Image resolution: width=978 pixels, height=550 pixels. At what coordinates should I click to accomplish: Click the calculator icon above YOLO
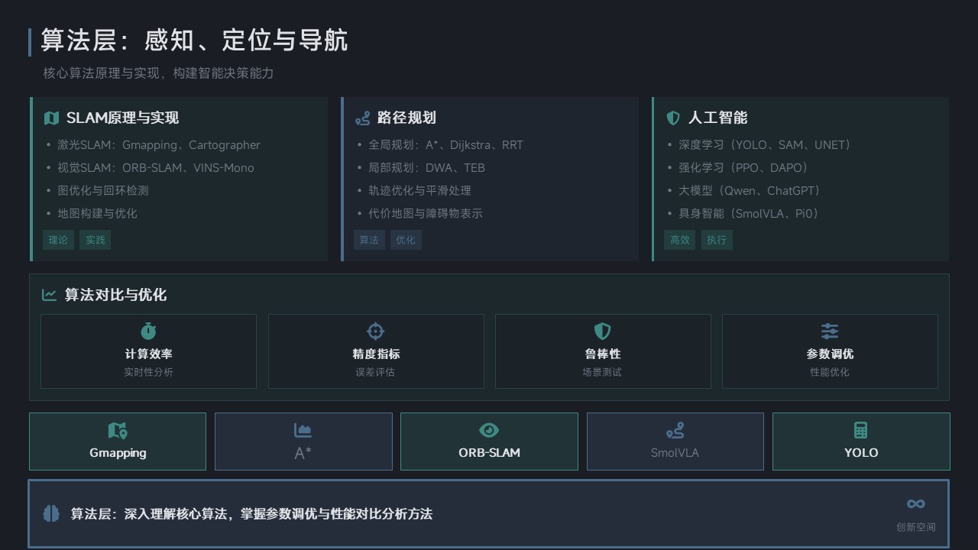coord(860,430)
